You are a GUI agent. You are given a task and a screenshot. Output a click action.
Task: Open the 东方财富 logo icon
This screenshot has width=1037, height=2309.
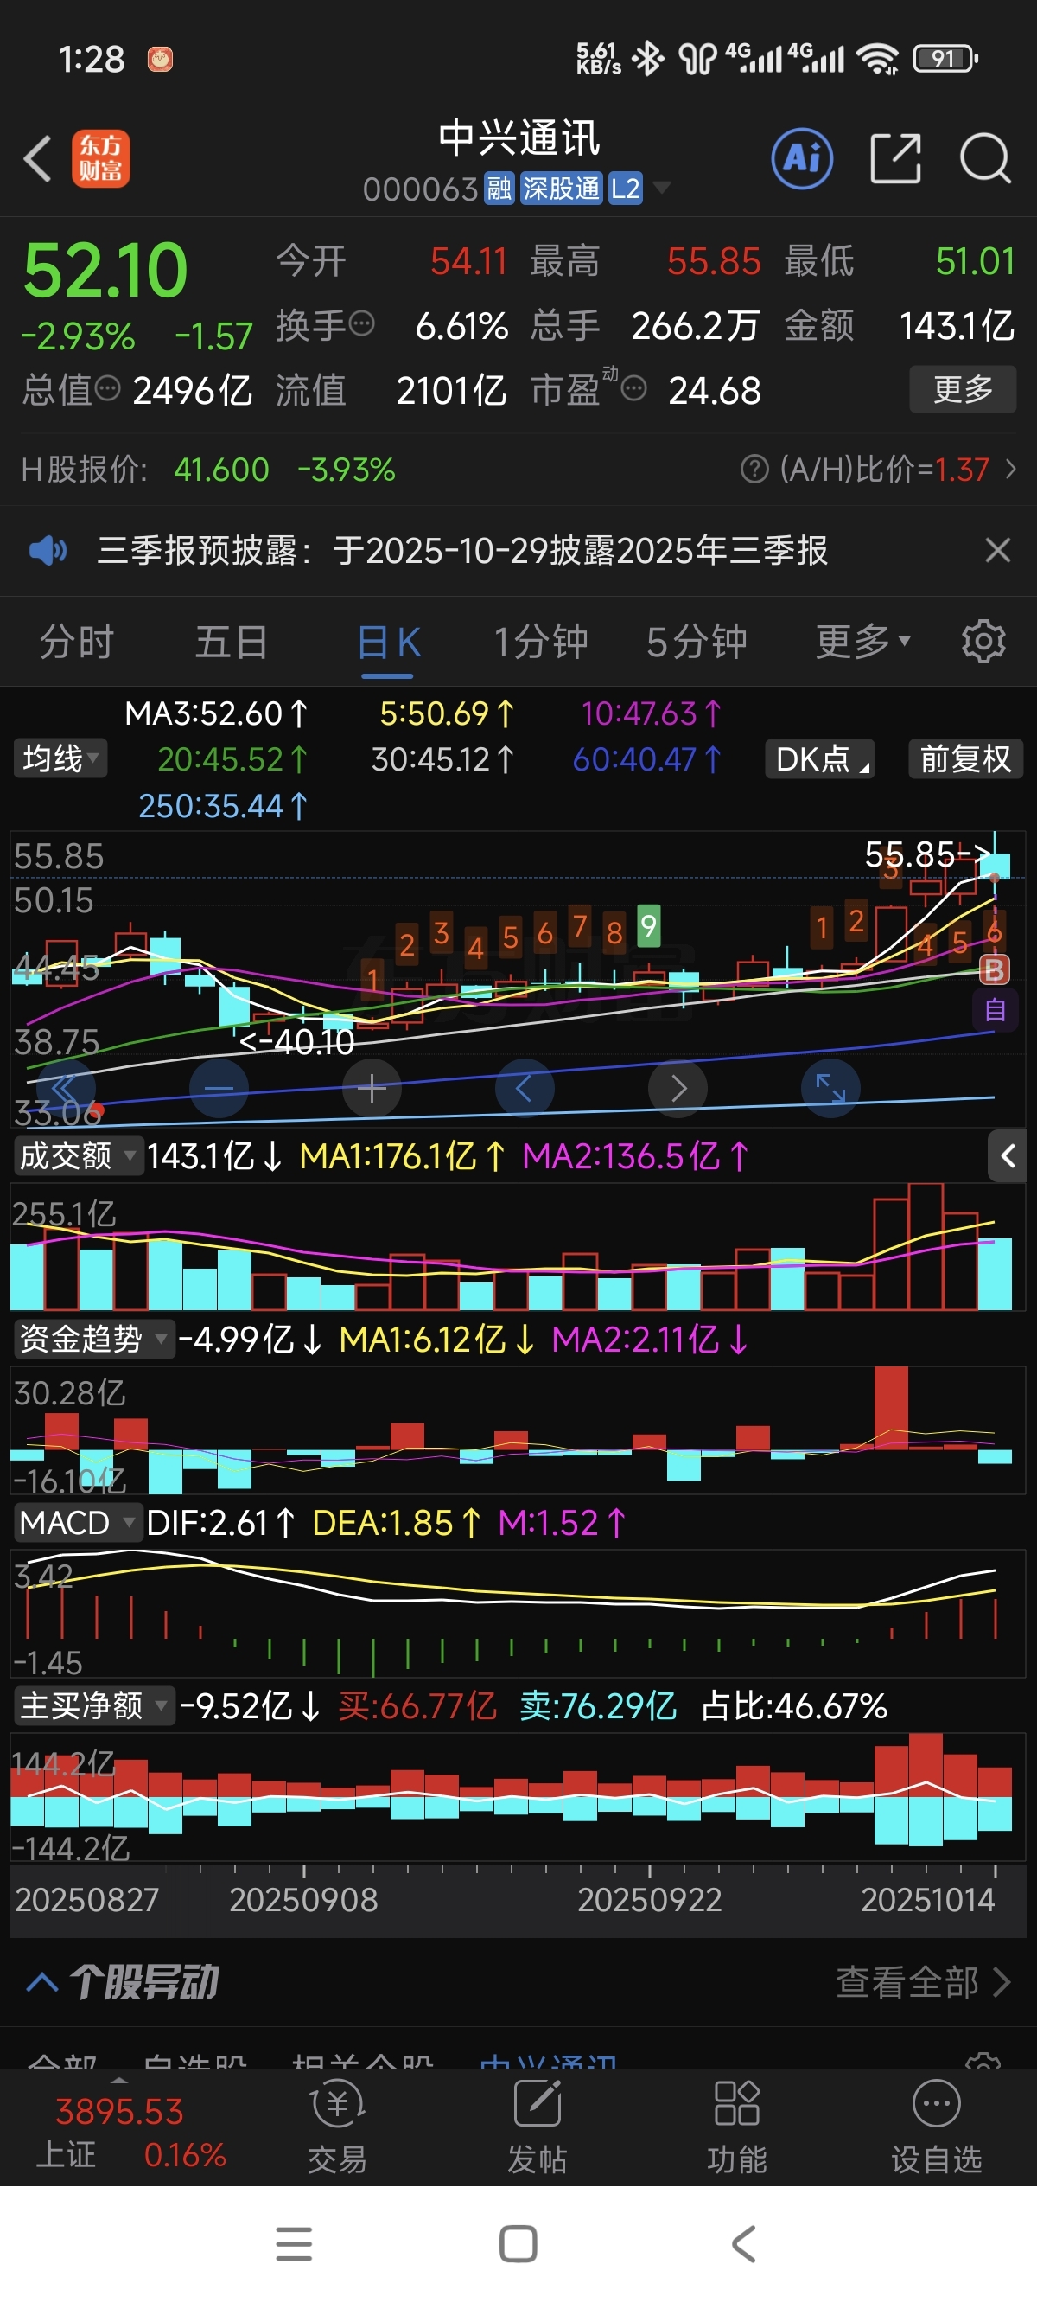(x=100, y=158)
